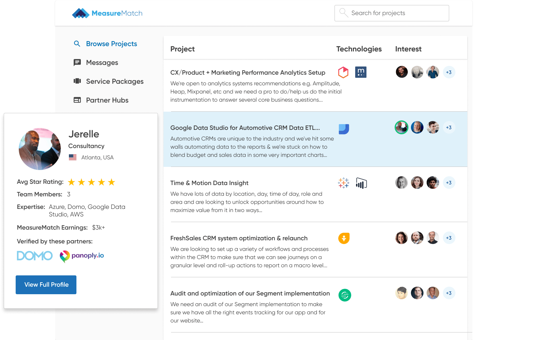545x340 pixels.
Task: Click the Segment technology icon
Action: (x=345, y=295)
